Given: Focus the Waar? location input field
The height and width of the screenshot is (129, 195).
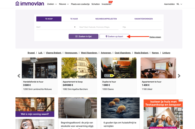Looking at the screenshot, I should [x=99, y=27].
